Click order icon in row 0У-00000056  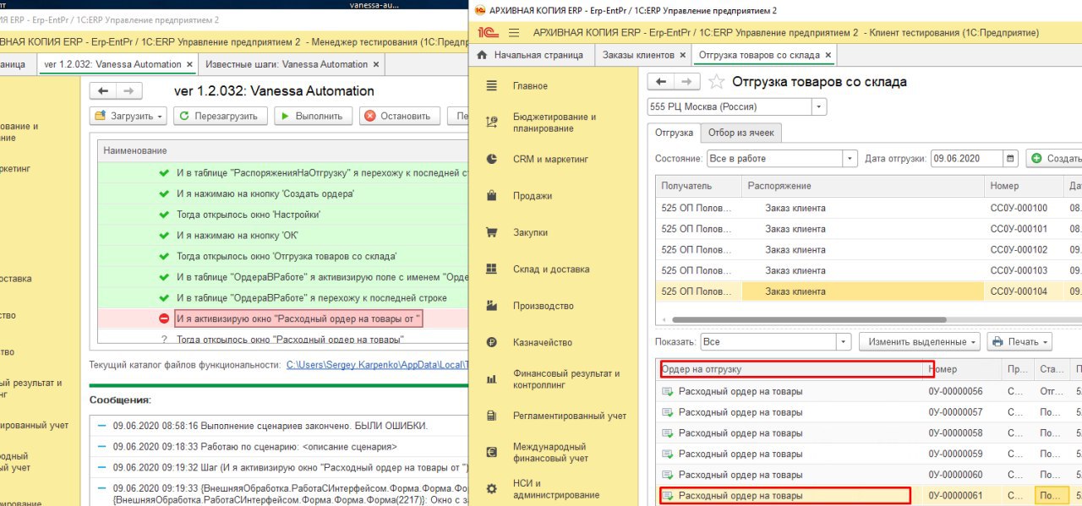(667, 391)
